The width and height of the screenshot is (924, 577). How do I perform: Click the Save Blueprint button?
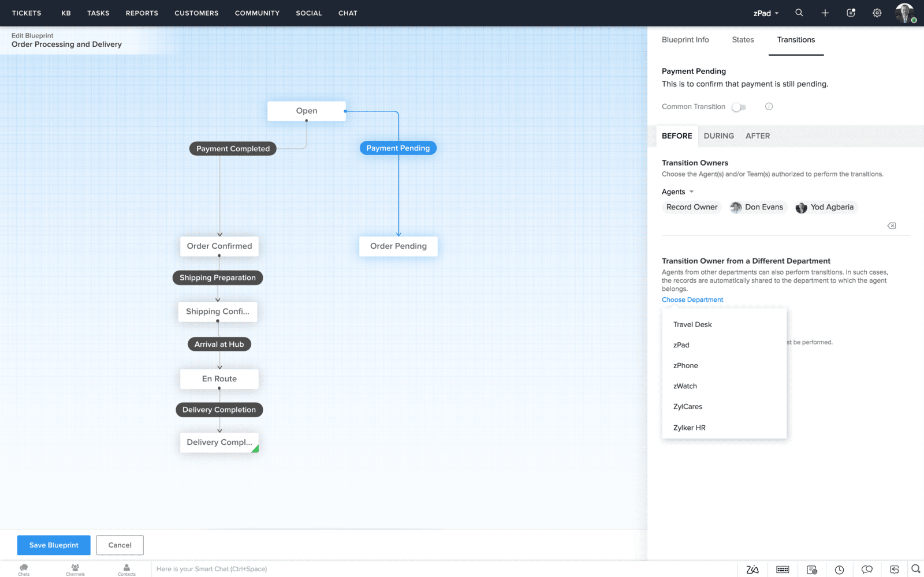pyautogui.click(x=54, y=545)
